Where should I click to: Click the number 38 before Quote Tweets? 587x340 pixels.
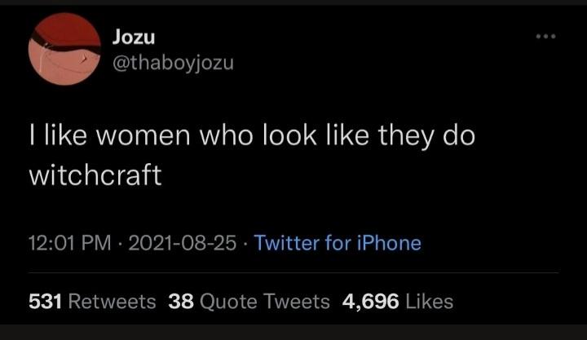pos(181,302)
